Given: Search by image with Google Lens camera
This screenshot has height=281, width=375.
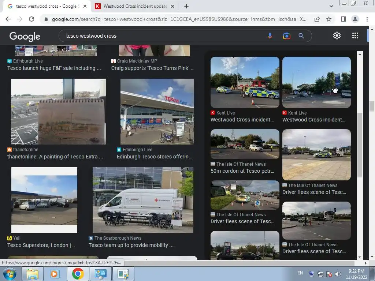Looking at the screenshot, I should tap(286, 36).
